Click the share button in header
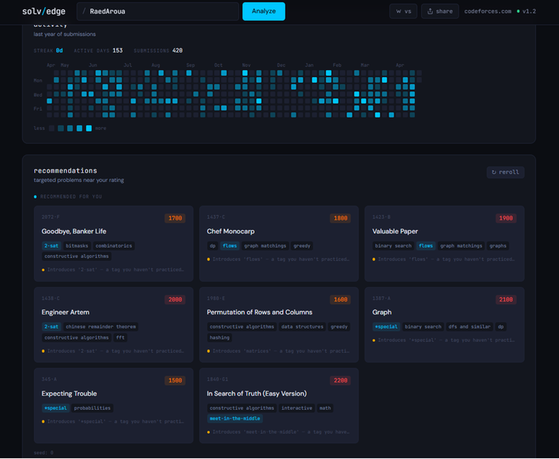559x459 pixels. (x=440, y=12)
